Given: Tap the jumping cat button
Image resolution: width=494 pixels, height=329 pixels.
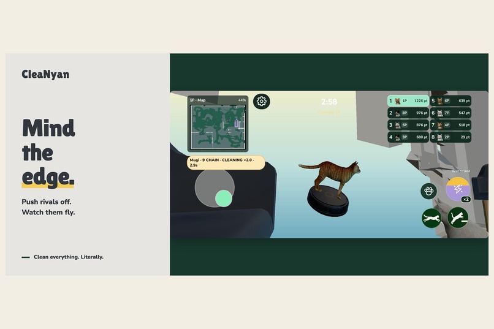Looking at the screenshot, I should [458, 217].
